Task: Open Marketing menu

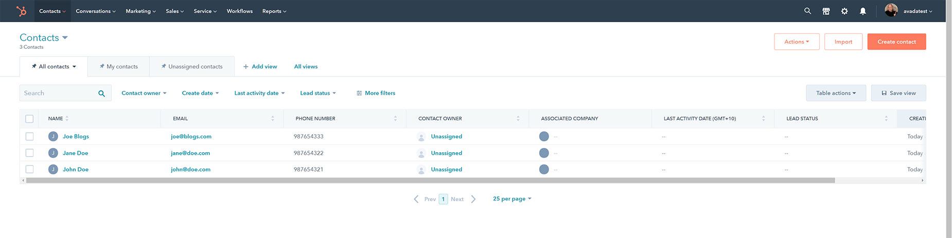Action: [x=140, y=11]
